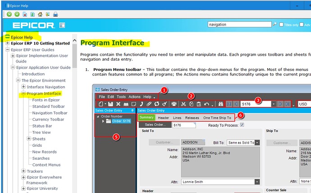Click the Sales Order... button
311x193 pixels.
155,125
